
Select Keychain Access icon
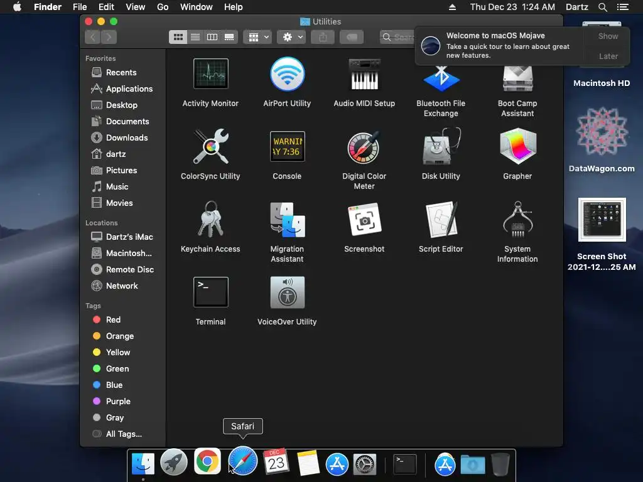pyautogui.click(x=210, y=219)
